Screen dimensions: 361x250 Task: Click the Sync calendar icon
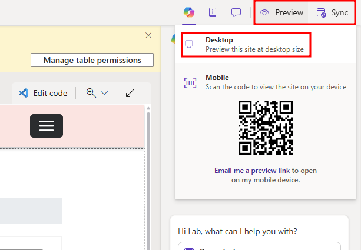[321, 13]
